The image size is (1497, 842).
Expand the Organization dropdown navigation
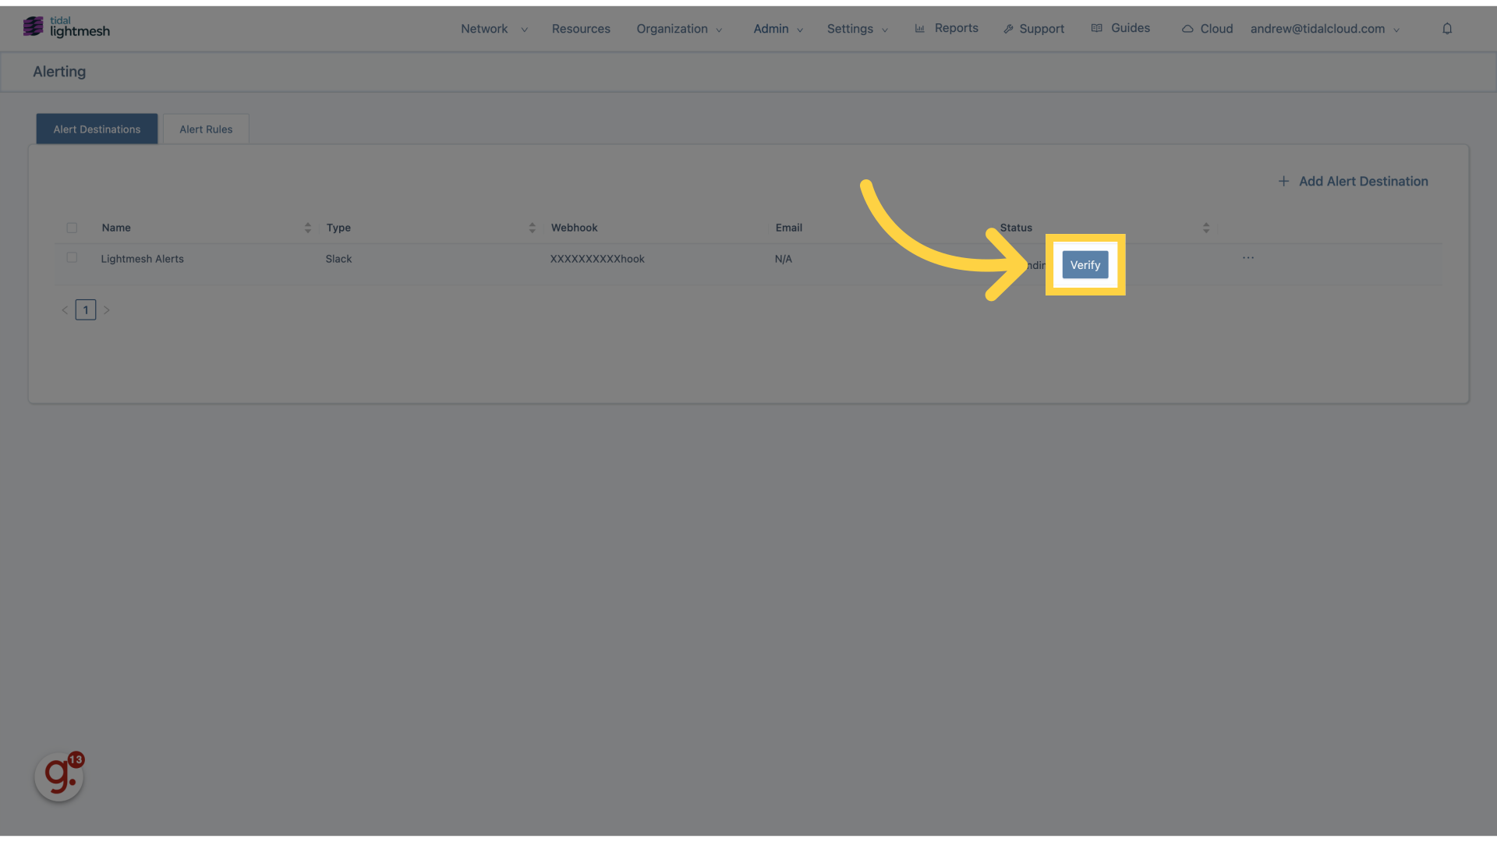pyautogui.click(x=678, y=29)
